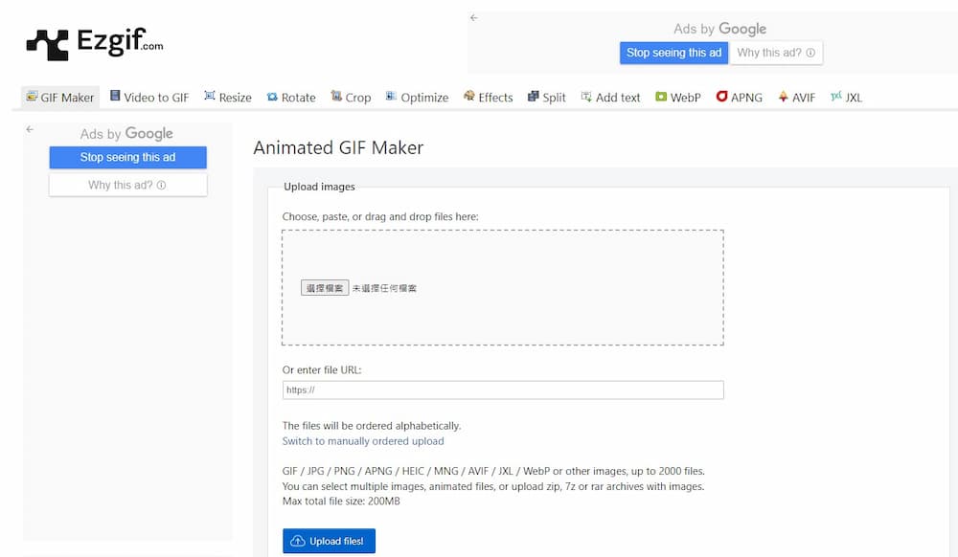
Task: Open the WebP menu label
Action: 686,98
